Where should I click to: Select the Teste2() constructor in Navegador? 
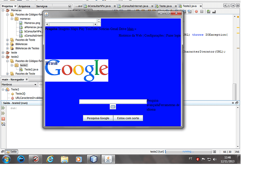coord(20,94)
